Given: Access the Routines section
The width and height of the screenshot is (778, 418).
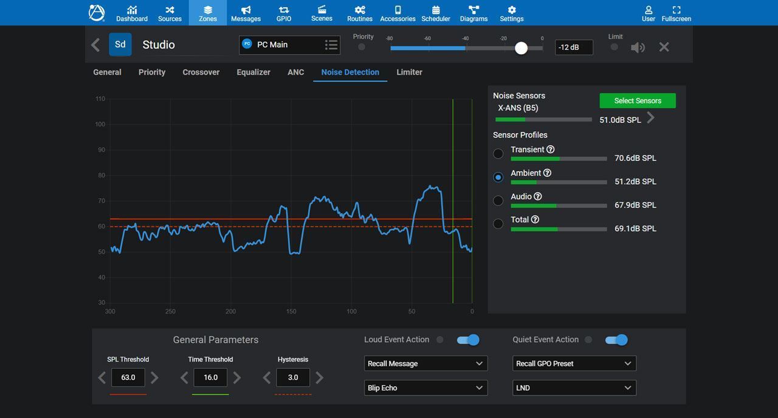Looking at the screenshot, I should (359, 13).
